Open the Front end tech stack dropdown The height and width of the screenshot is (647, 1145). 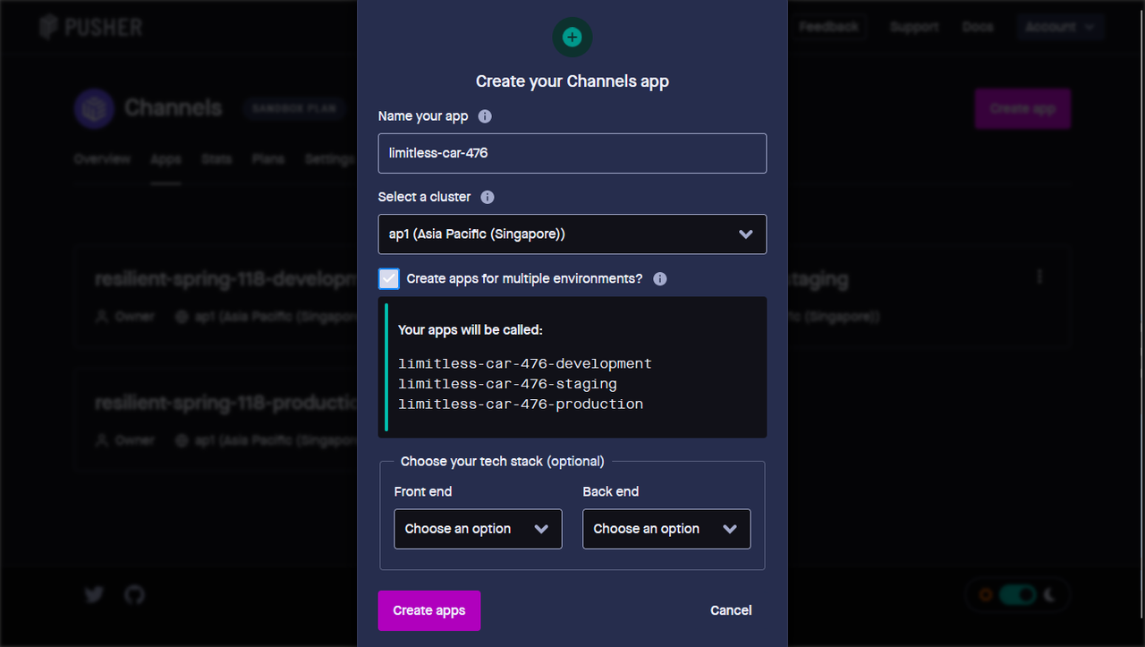coord(478,529)
